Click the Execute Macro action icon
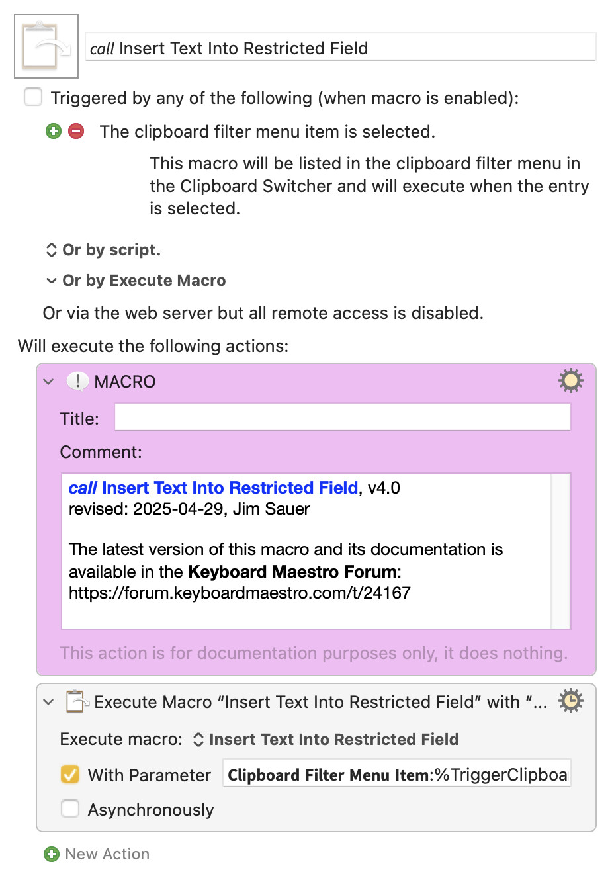 click(77, 701)
